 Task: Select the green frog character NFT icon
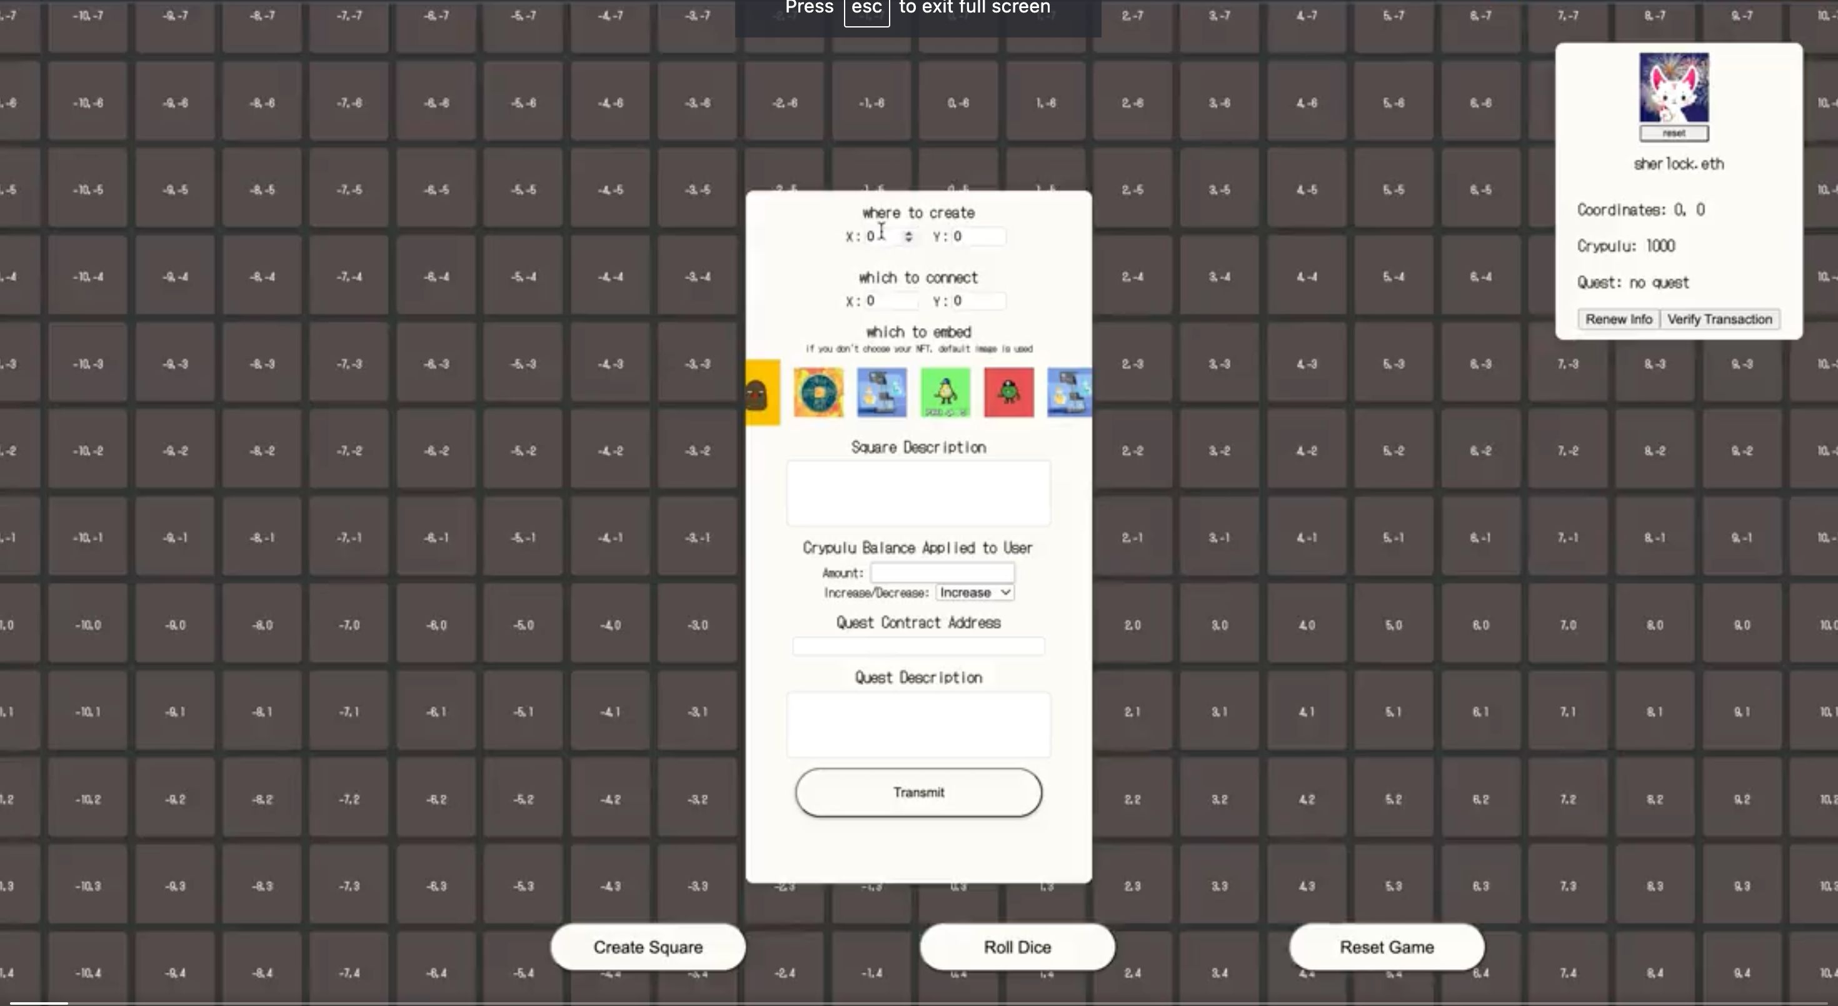[x=945, y=392]
